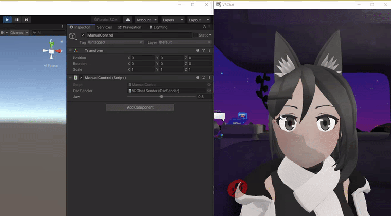Click the Transform component icon
The image size is (391, 216).
click(76, 50)
